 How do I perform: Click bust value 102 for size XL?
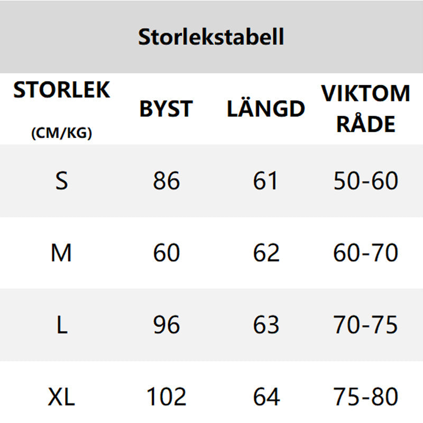(x=167, y=397)
